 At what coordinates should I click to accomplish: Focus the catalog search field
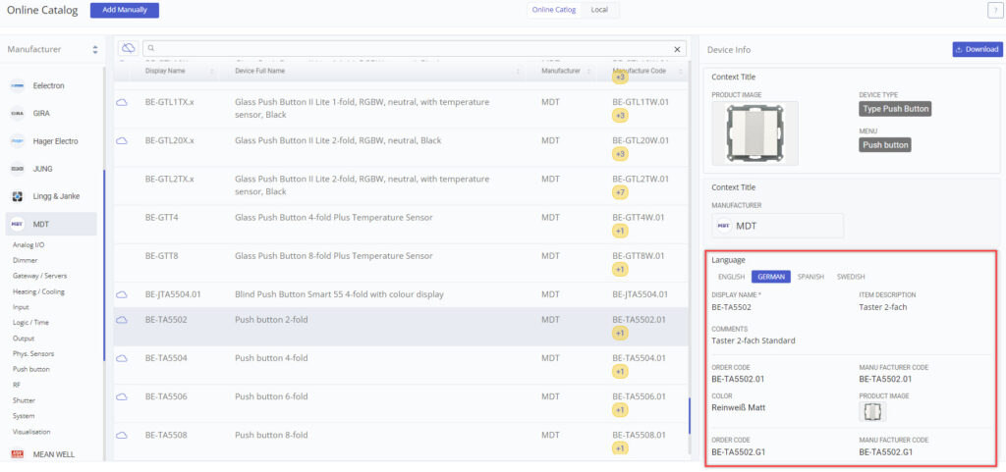tap(415, 48)
